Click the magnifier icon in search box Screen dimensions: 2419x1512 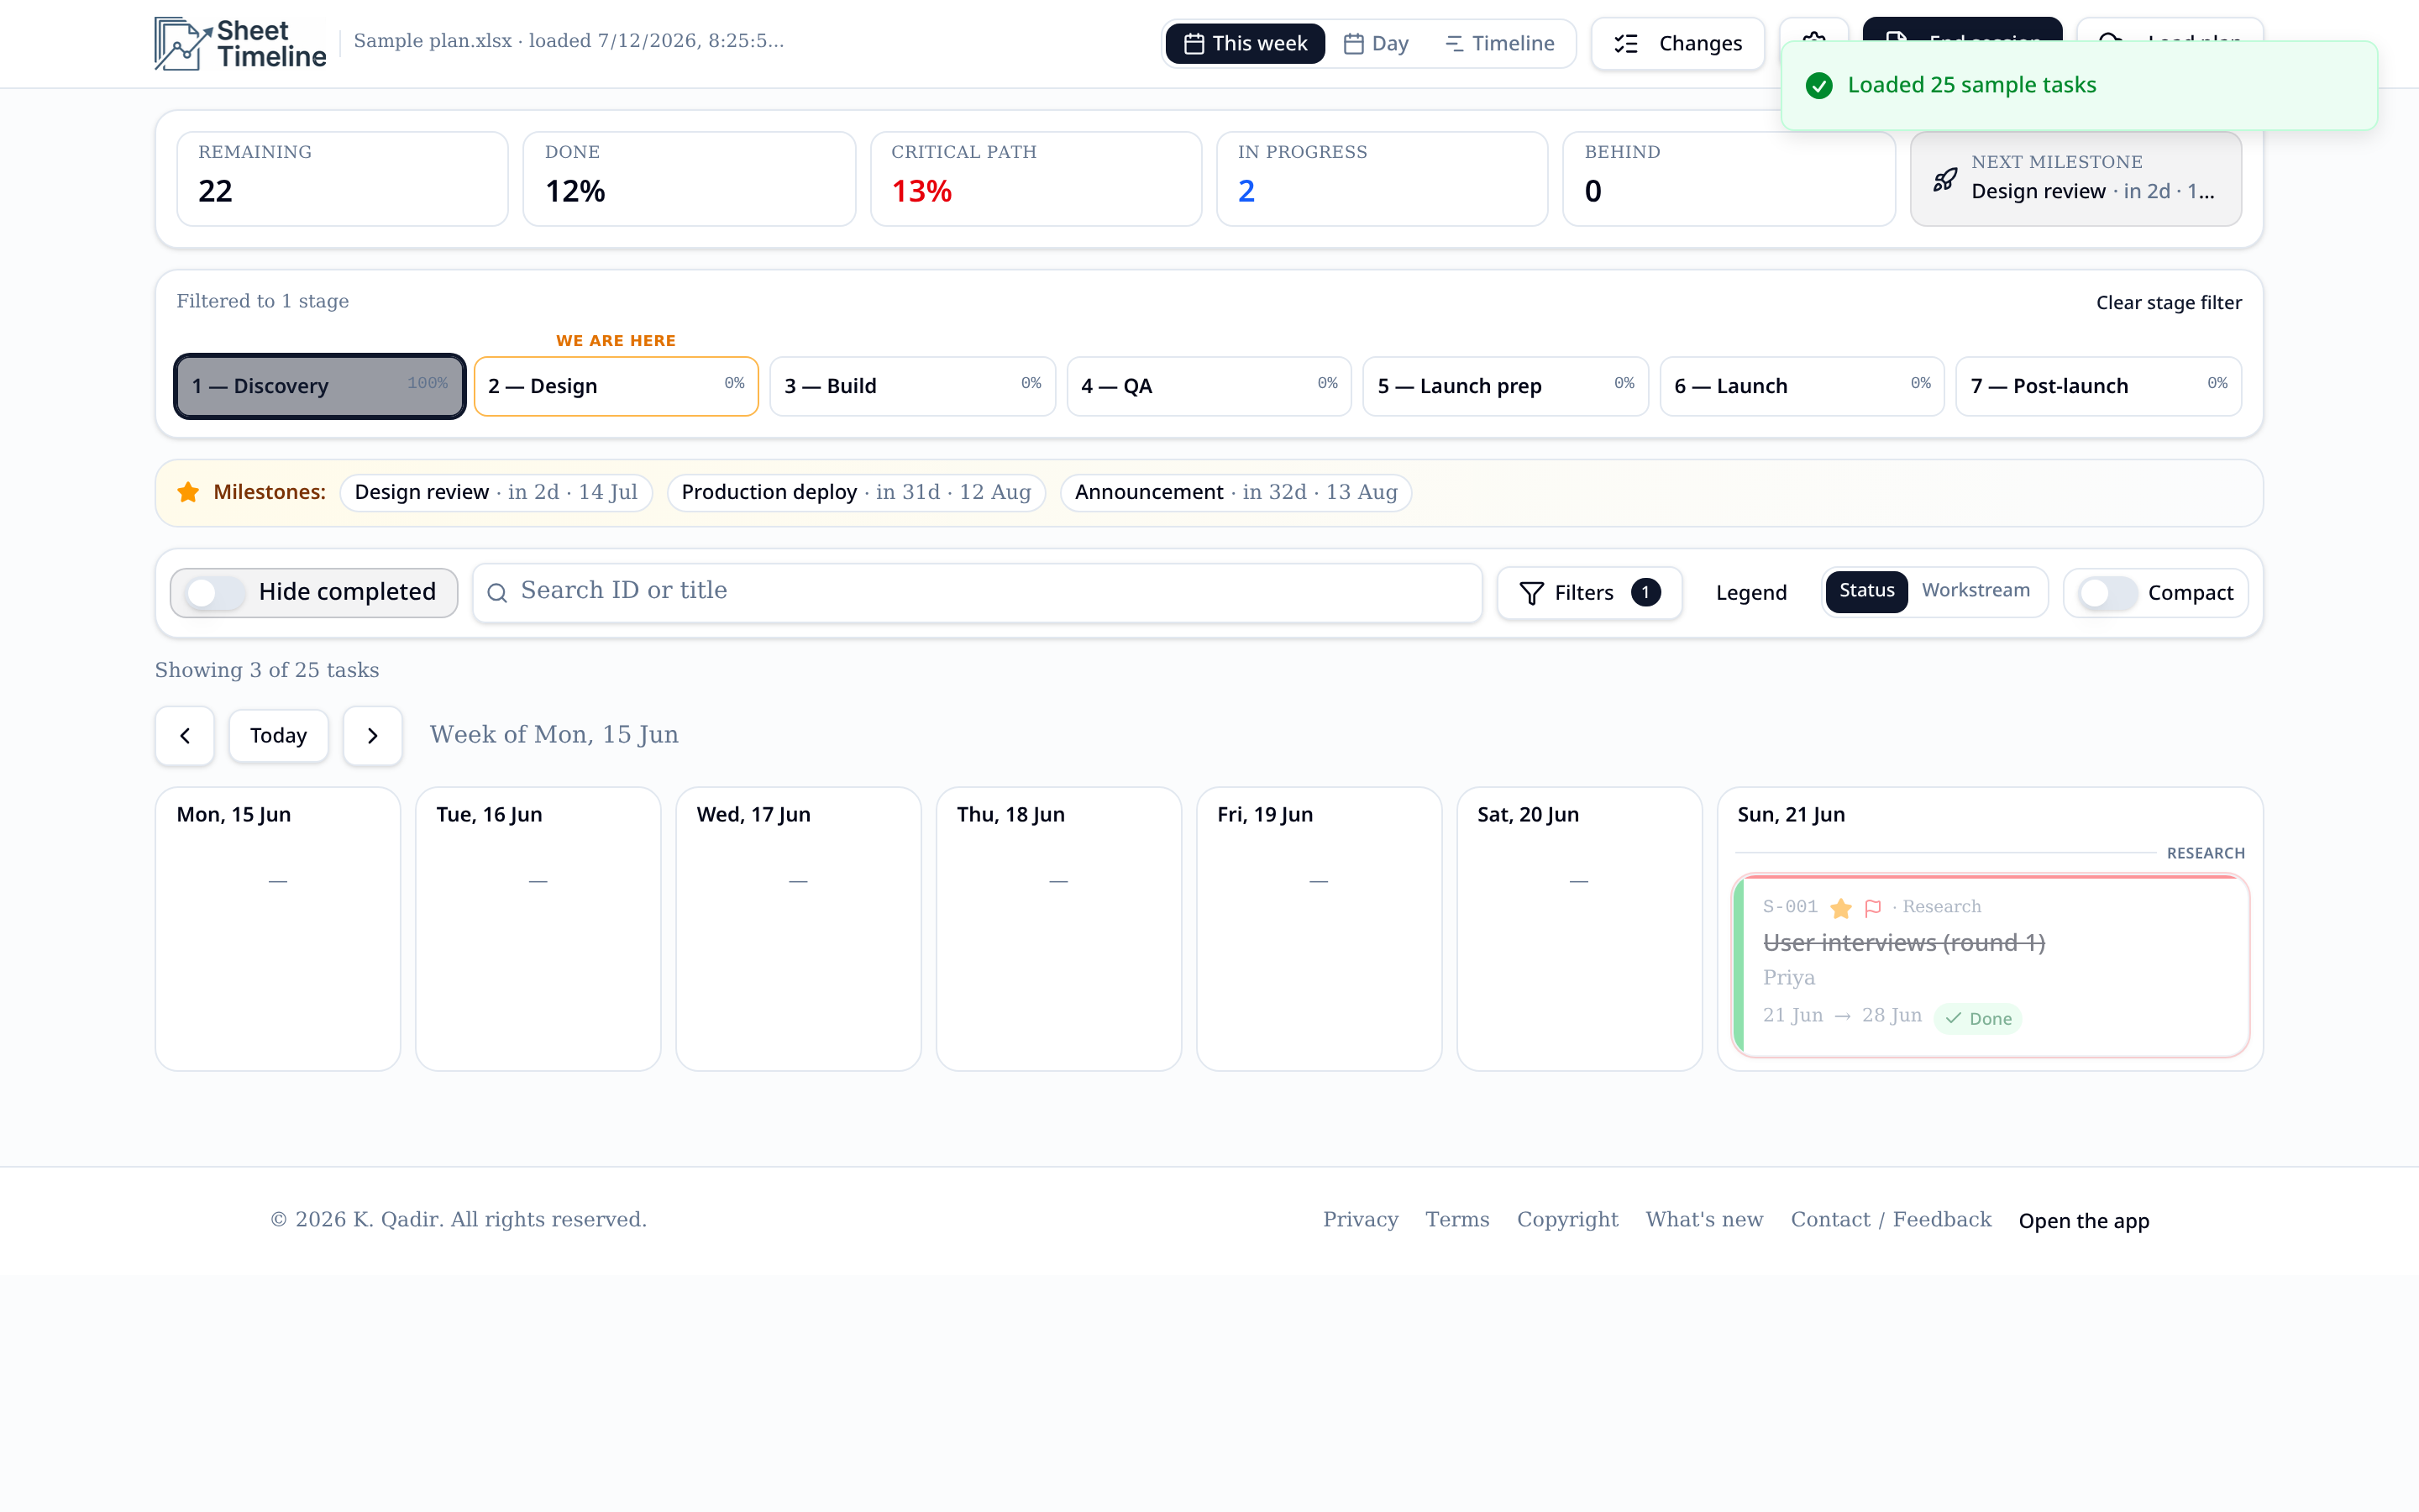[496, 593]
